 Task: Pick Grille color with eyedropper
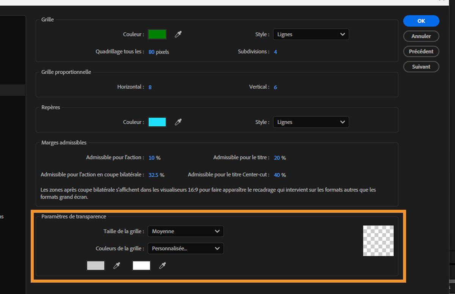tap(178, 34)
